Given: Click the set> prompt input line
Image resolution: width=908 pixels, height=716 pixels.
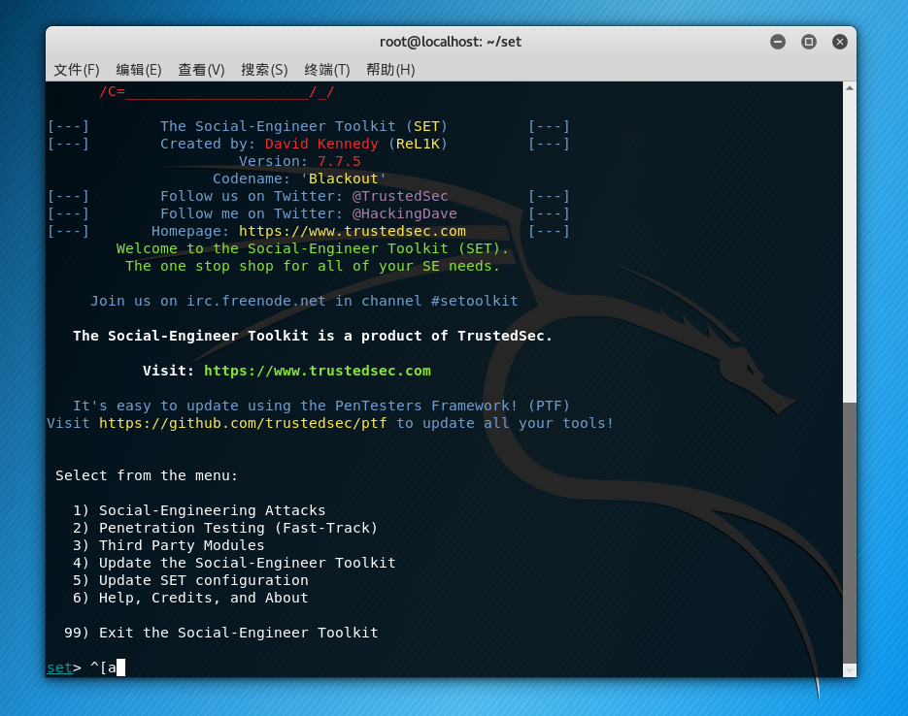Looking at the screenshot, I should [x=444, y=667].
